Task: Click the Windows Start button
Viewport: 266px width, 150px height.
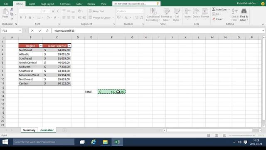Action: [5, 142]
